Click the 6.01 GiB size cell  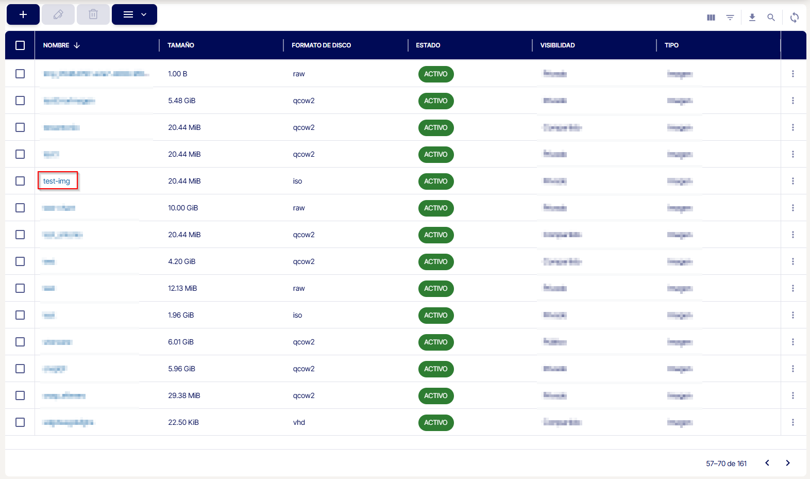point(181,342)
